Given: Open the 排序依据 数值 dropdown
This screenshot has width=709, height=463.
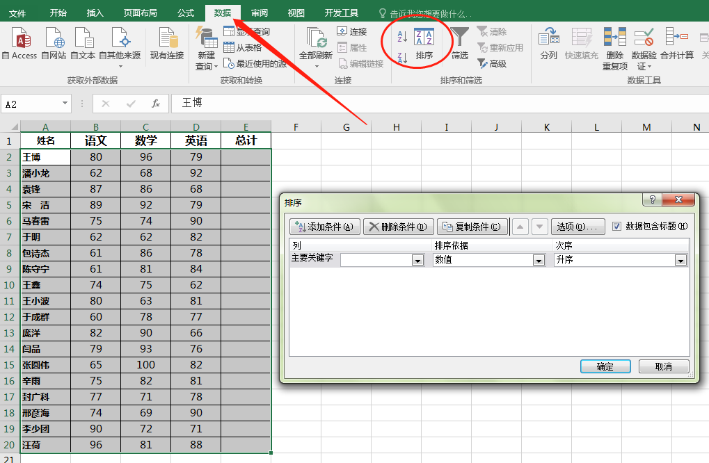Looking at the screenshot, I should (539, 260).
